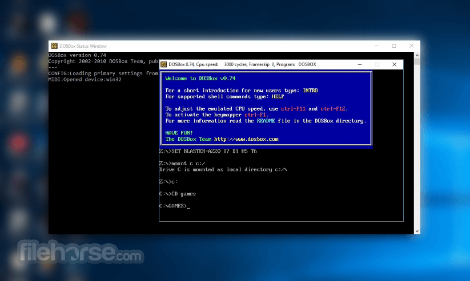Close the DOSBox Status Window

(x=411, y=46)
